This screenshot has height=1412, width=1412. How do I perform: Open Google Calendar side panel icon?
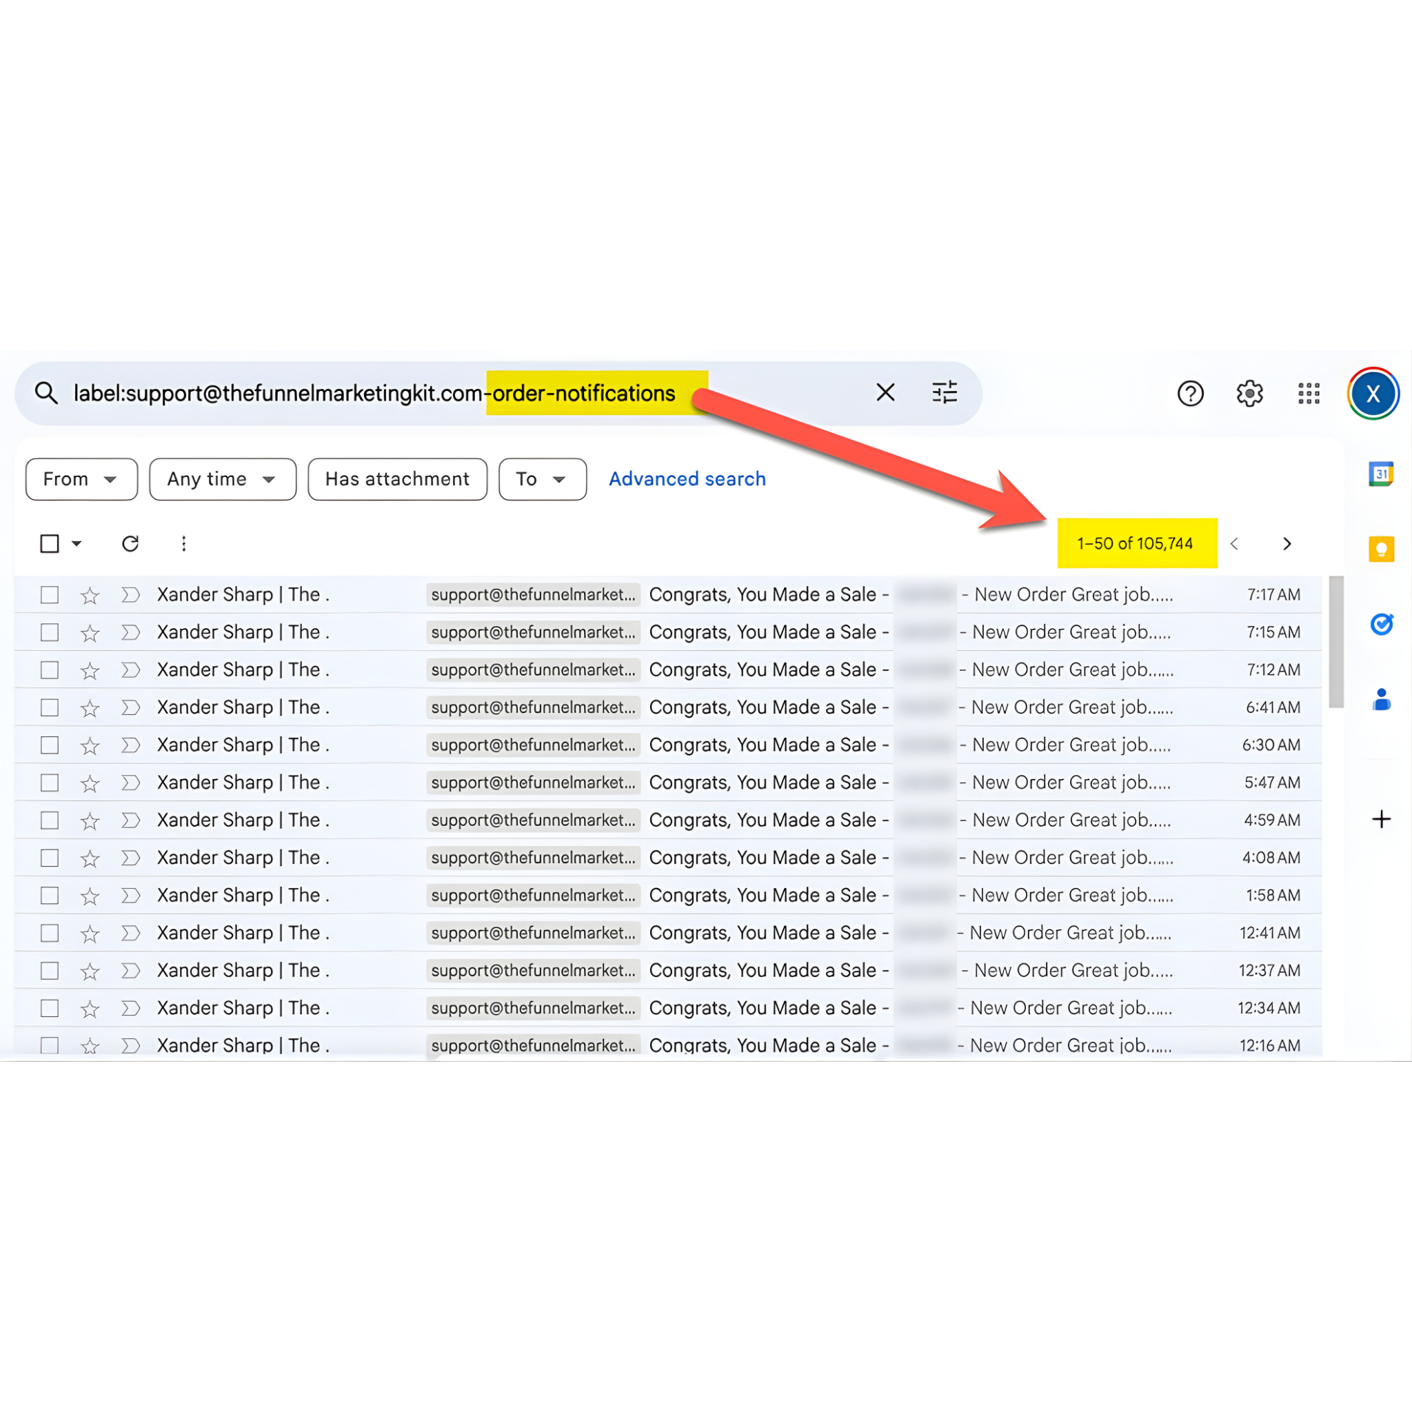[x=1380, y=474]
